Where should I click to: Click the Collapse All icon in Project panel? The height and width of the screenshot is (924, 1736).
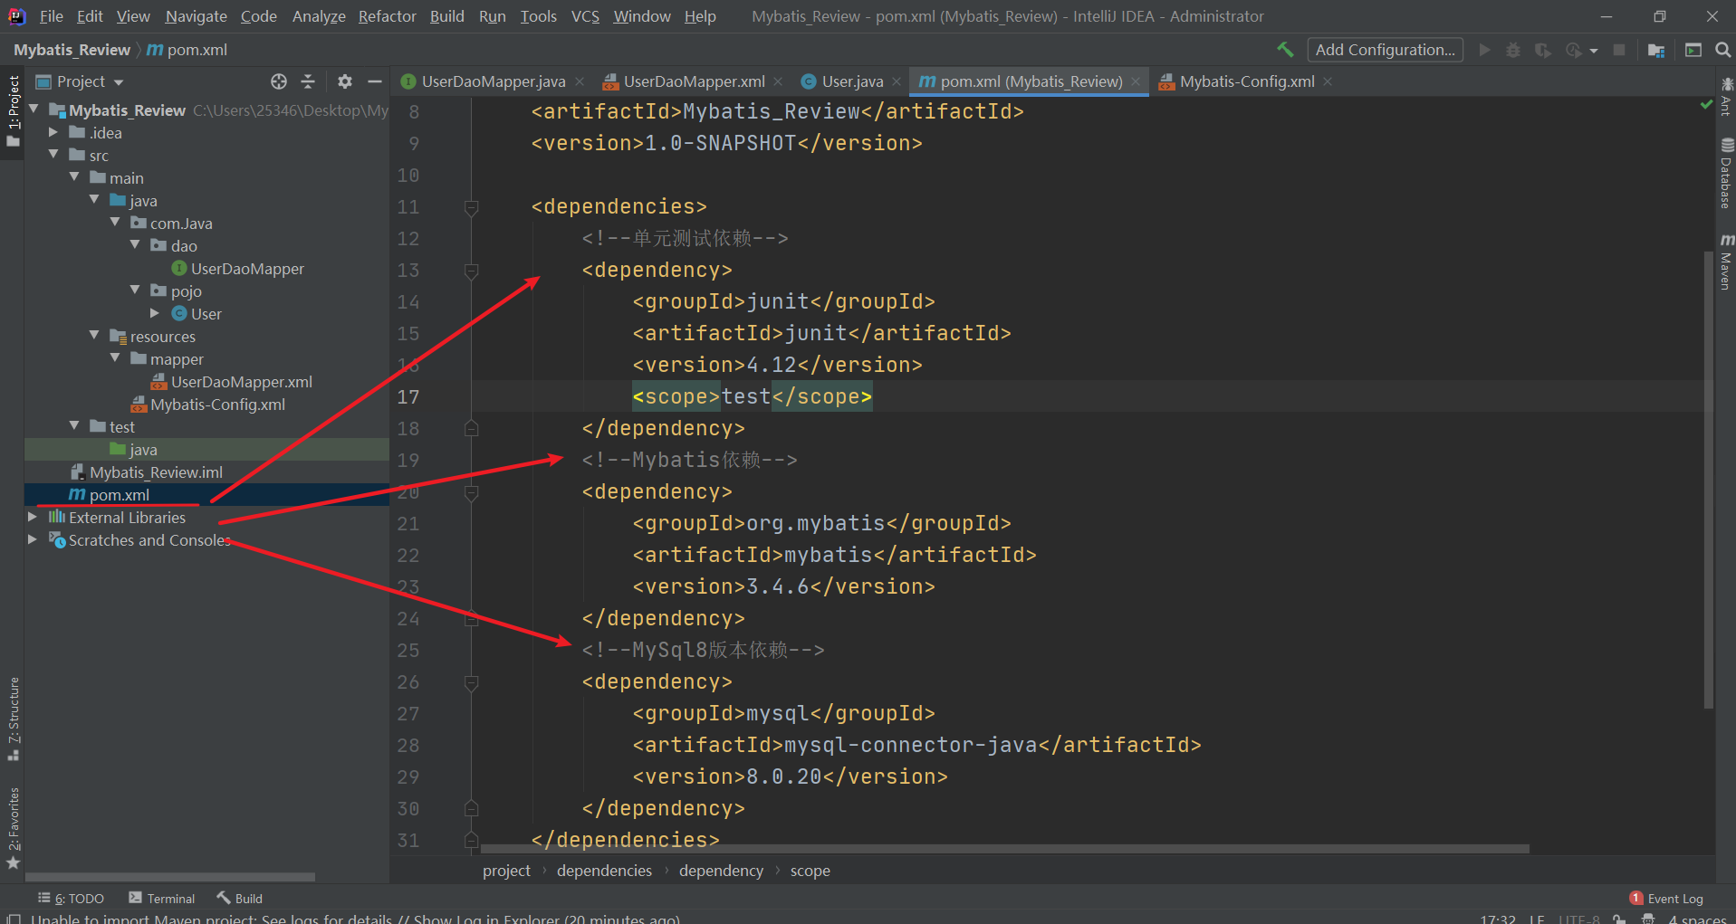pos(308,81)
